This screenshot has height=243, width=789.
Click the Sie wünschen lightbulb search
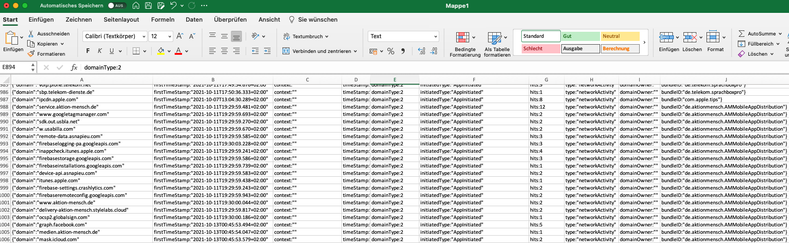(313, 19)
